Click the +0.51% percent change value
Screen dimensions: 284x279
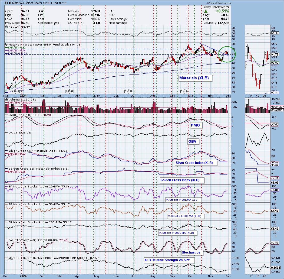click(x=223, y=11)
